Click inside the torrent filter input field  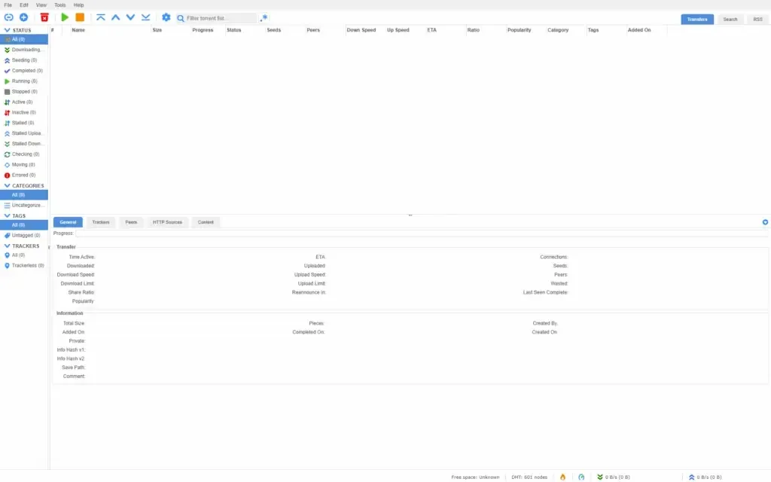click(218, 17)
